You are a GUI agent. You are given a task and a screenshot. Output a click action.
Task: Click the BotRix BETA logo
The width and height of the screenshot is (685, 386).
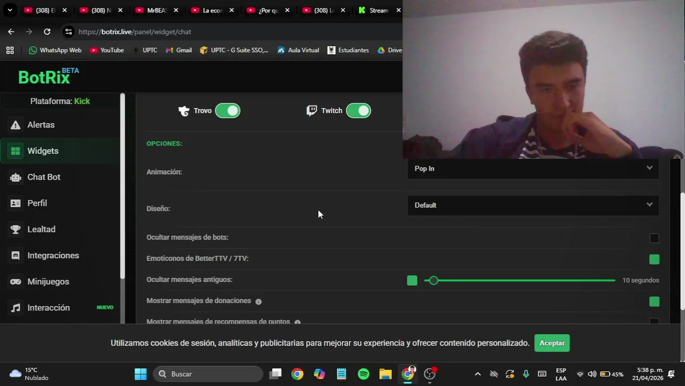click(x=48, y=77)
